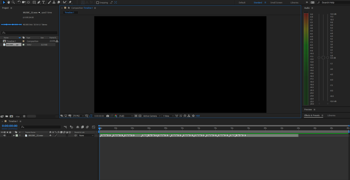Viewport: 350px width, 180px height.
Task: Open the Active Camera dropdown
Action: pyautogui.click(x=152, y=116)
